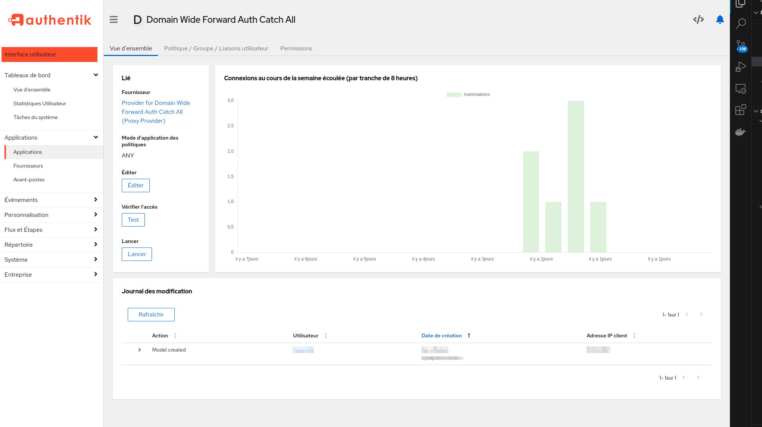Open Fournisseurs in sidebar
The image size is (762, 427).
[x=28, y=166]
